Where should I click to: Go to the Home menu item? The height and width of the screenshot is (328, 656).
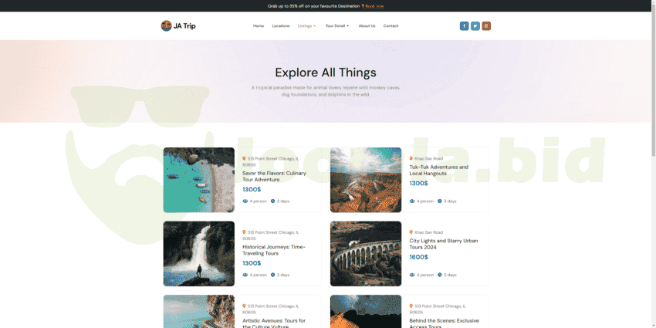[x=259, y=26]
